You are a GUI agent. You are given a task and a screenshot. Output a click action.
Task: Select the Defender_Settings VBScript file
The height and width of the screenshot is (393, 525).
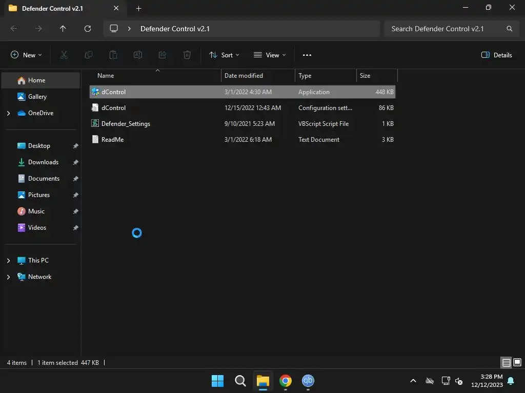point(243,124)
